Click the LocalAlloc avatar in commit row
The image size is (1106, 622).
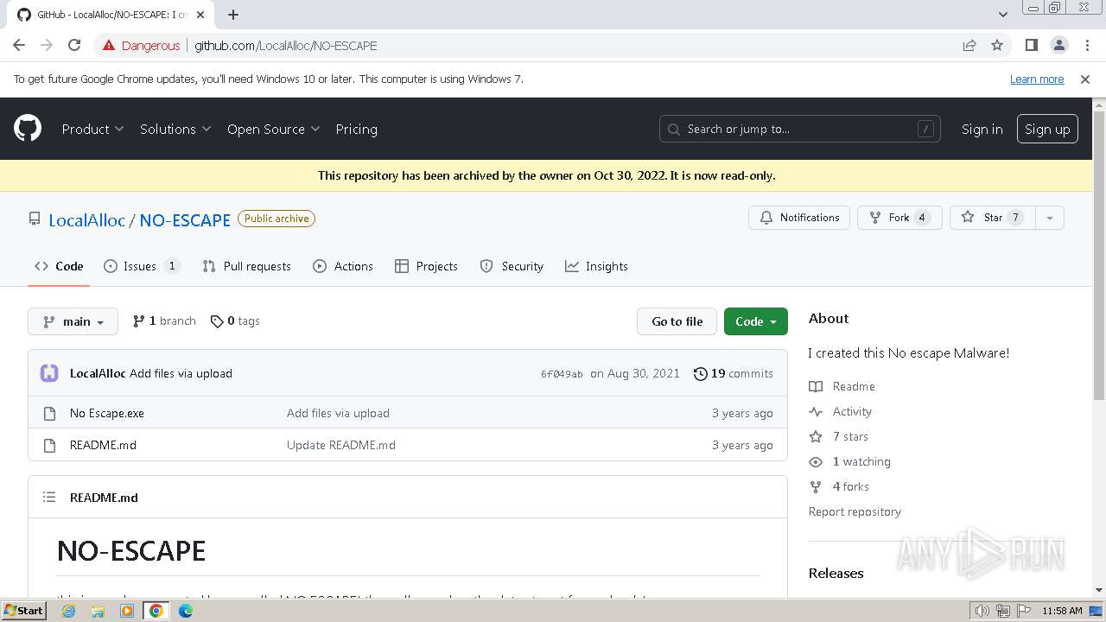(49, 373)
